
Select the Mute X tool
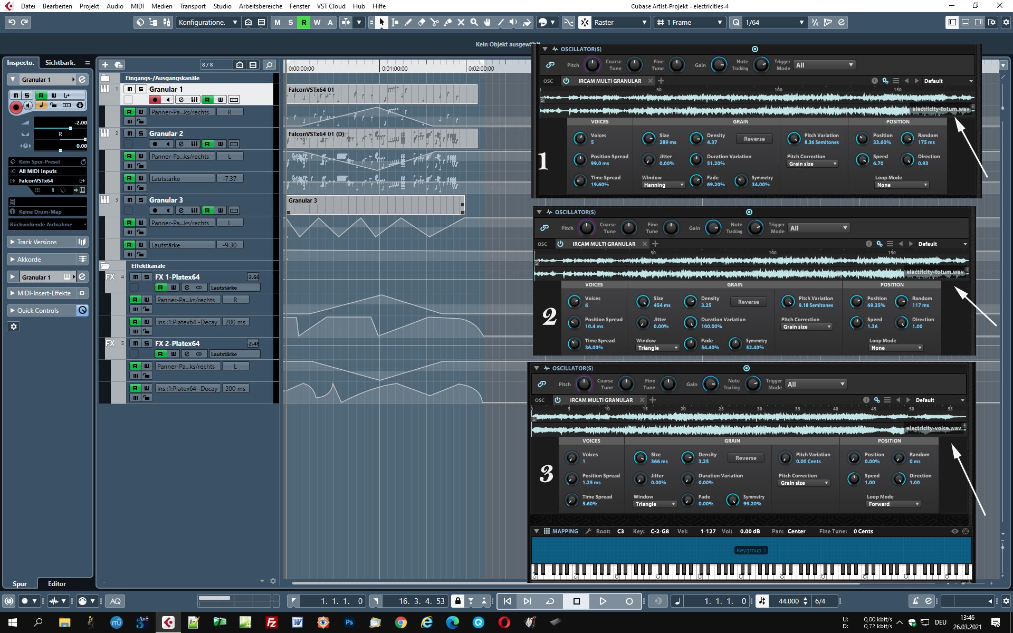[461, 22]
